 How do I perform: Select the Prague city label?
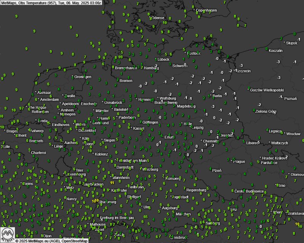point(239,161)
